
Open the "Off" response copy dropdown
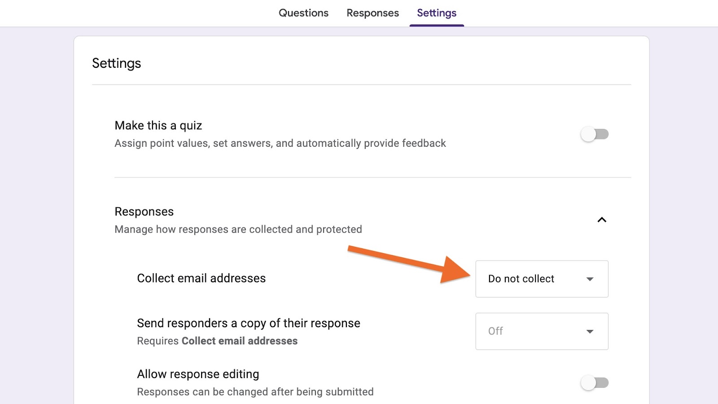541,331
